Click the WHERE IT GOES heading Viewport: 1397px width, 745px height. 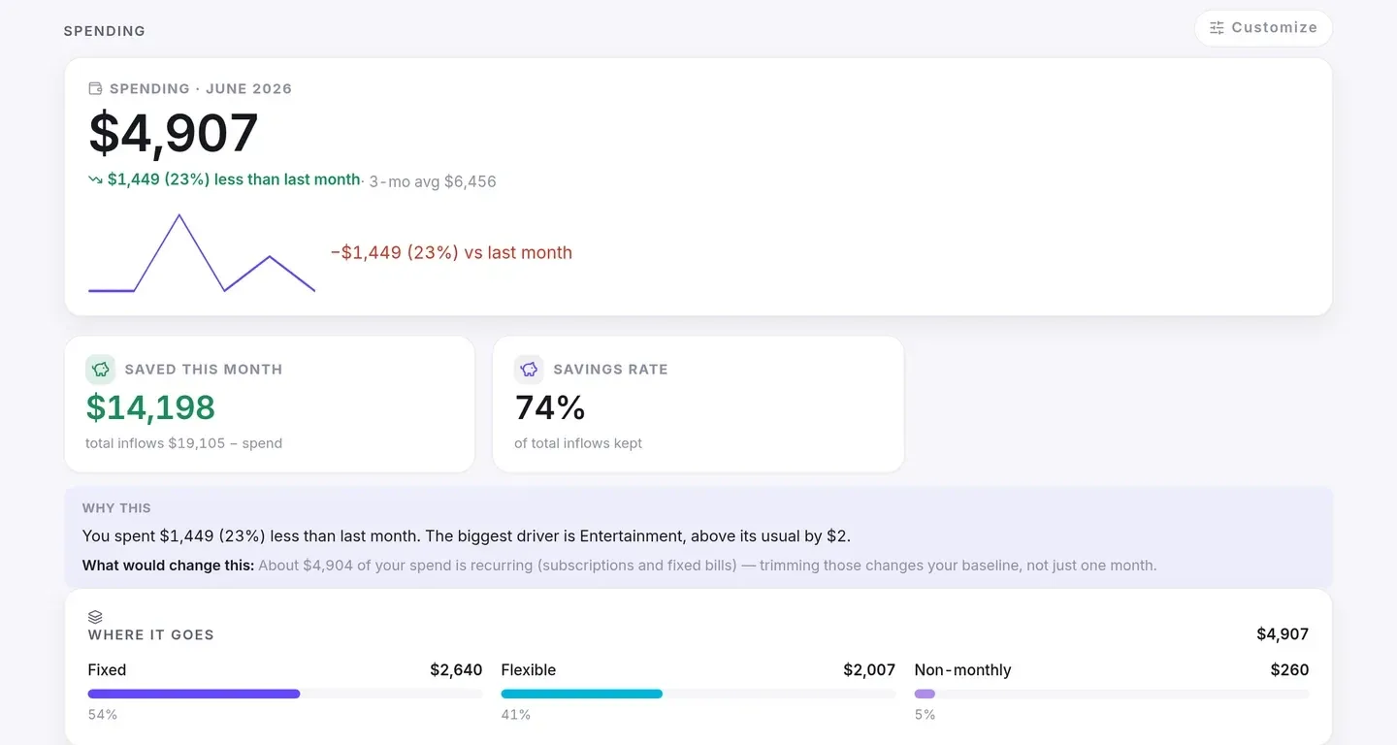tap(151, 635)
